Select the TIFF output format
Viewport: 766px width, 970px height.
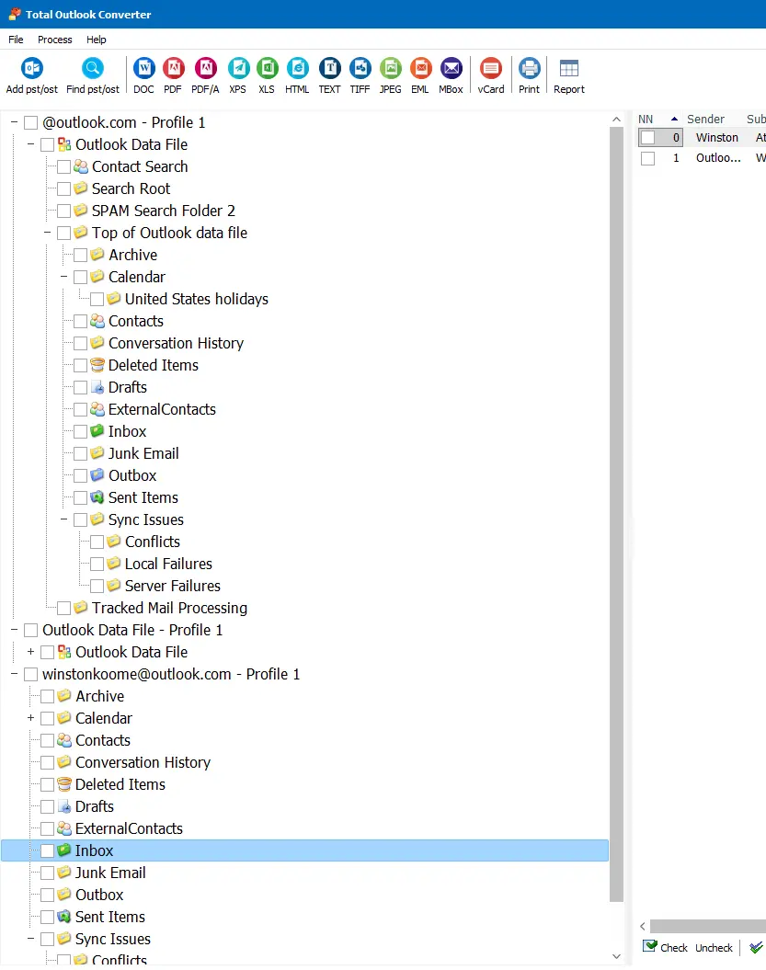click(x=360, y=68)
